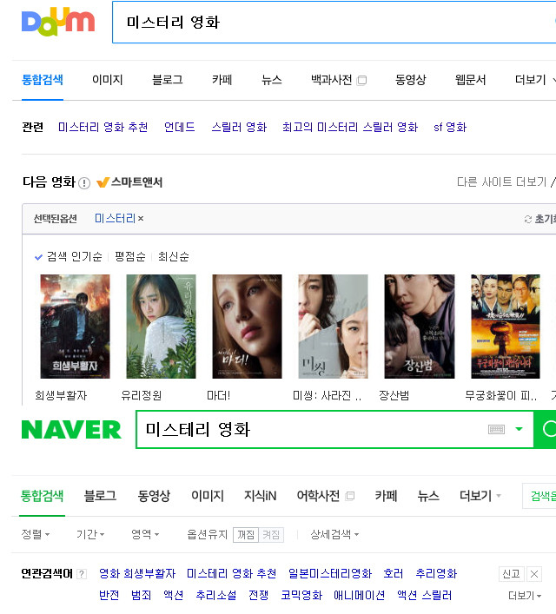Open related search 스릴러 영화 link
556x614 pixels.
point(239,128)
